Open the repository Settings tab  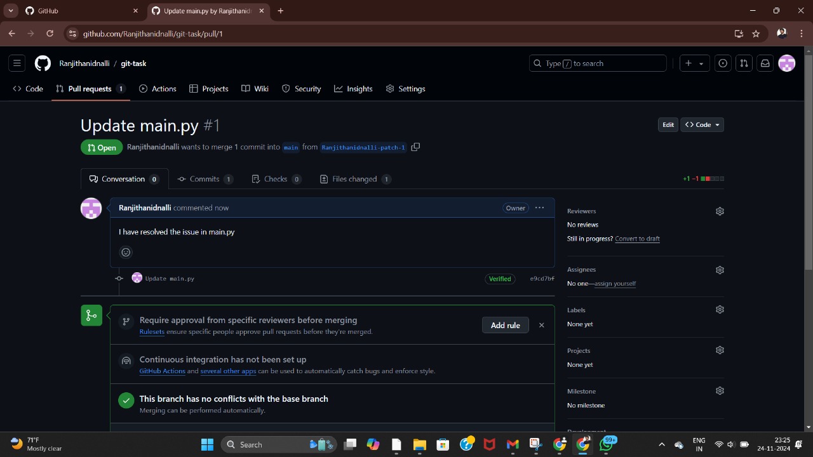click(x=406, y=89)
